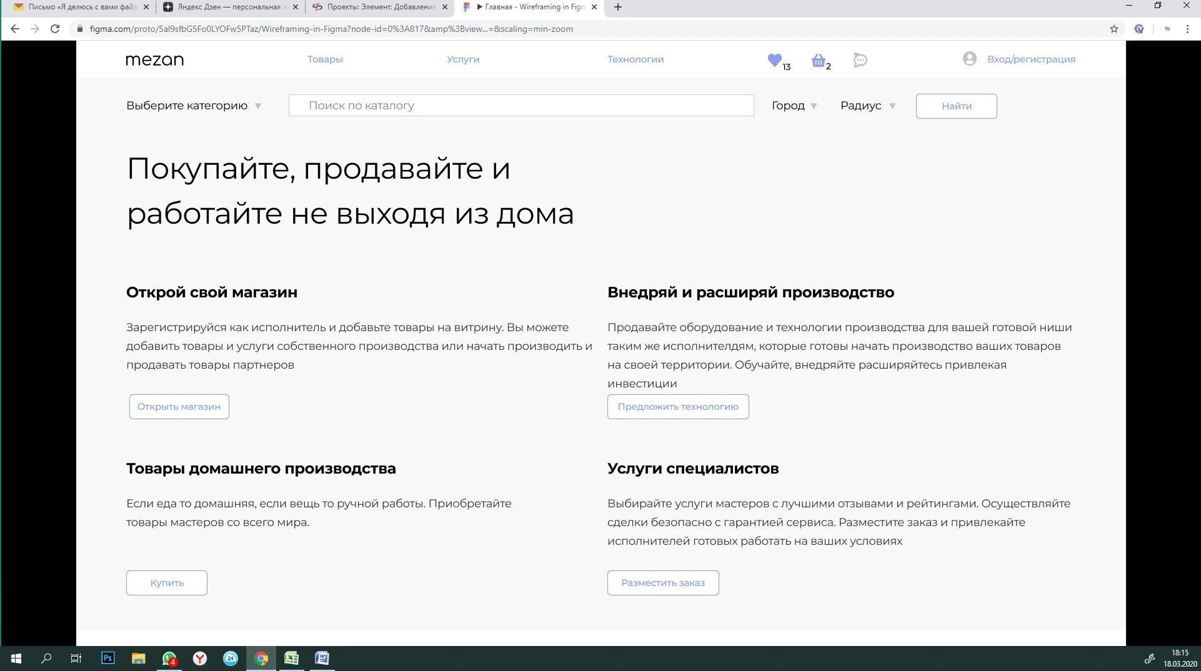Click Предложить технологию button

click(x=678, y=407)
